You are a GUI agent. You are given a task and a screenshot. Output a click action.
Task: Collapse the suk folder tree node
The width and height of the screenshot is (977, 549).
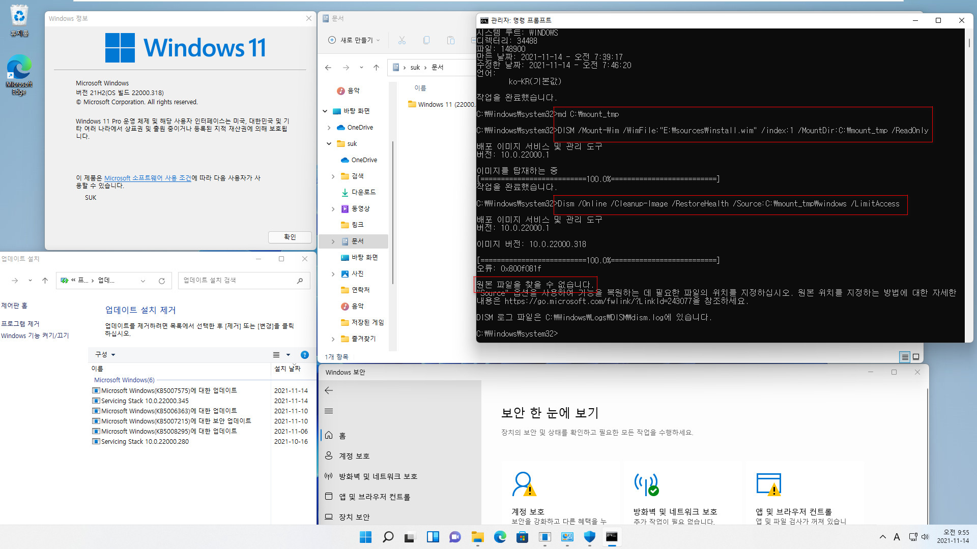coord(329,144)
